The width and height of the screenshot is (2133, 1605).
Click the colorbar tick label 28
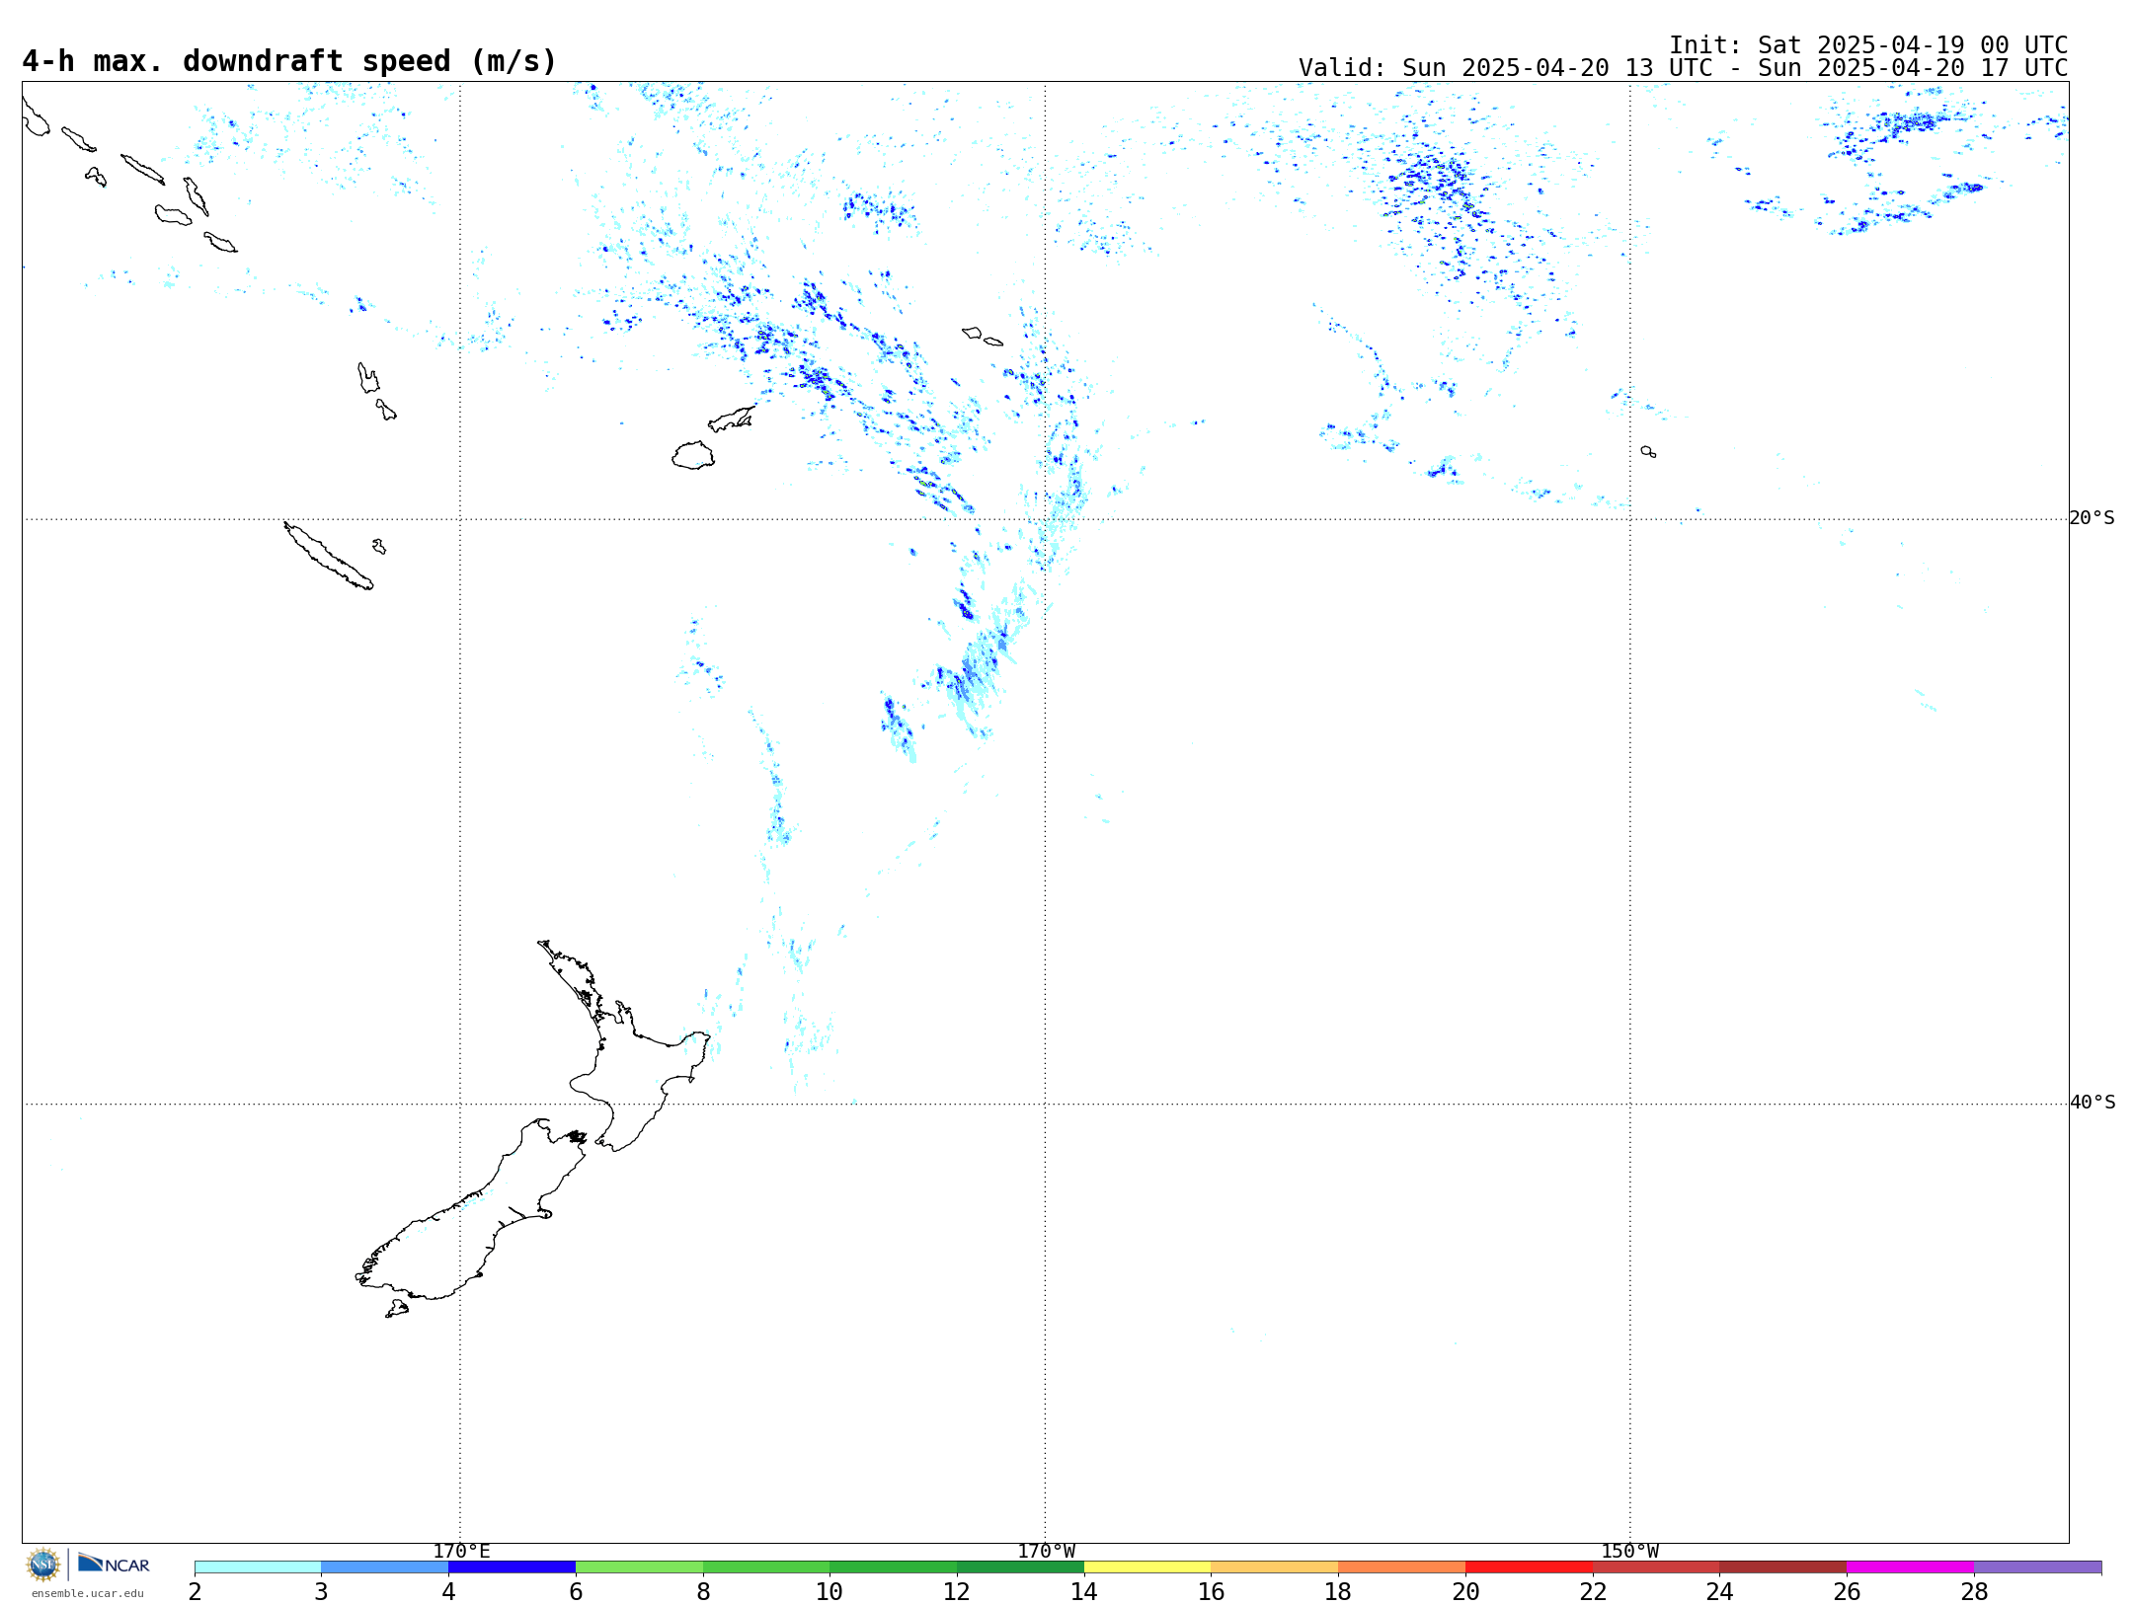coord(1974,1591)
